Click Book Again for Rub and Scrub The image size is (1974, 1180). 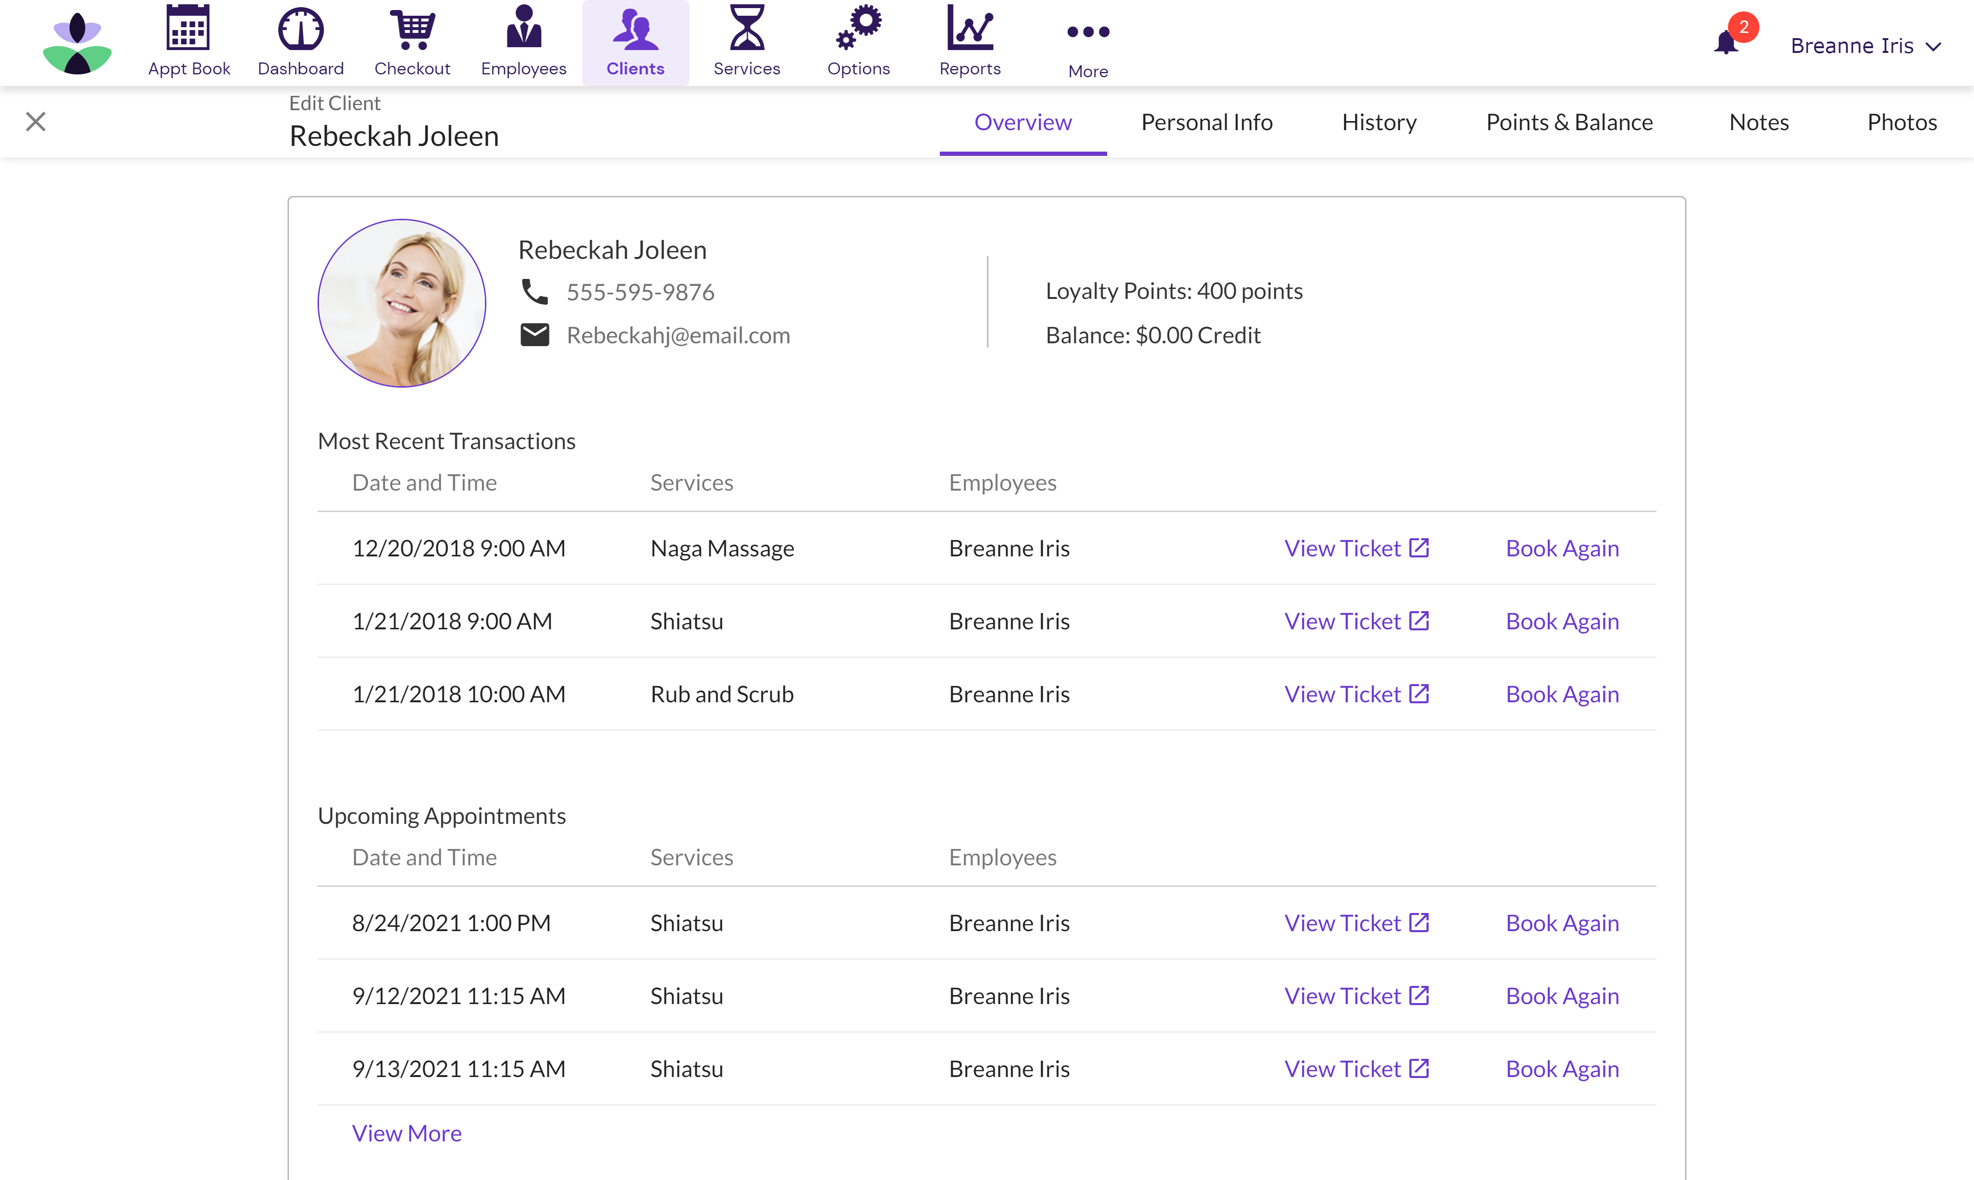click(x=1563, y=693)
